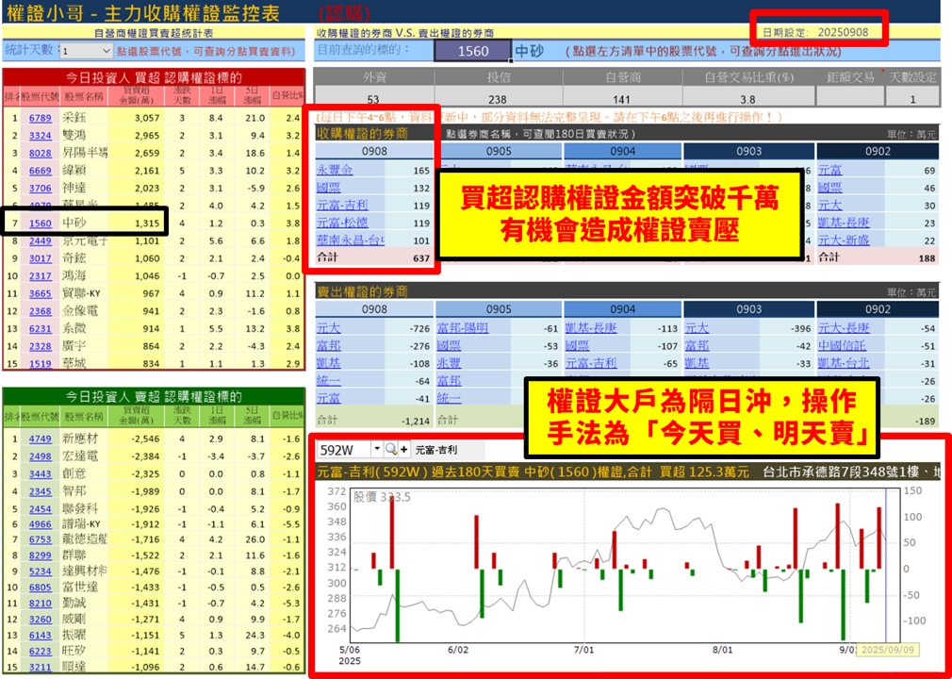Open stock code 3665 貿聯-KY link
The width and height of the screenshot is (952, 679).
(41, 294)
